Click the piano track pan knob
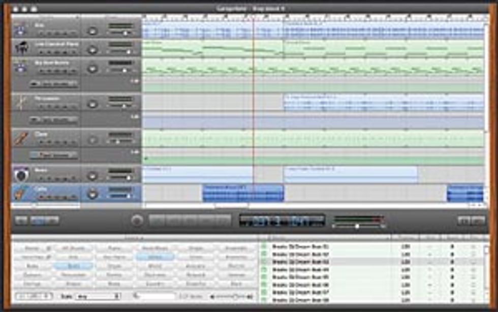 (x=92, y=50)
